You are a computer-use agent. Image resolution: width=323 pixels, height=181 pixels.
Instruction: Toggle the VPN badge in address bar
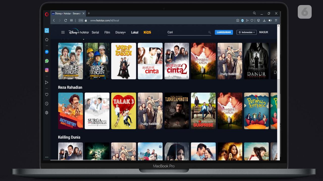81,20
